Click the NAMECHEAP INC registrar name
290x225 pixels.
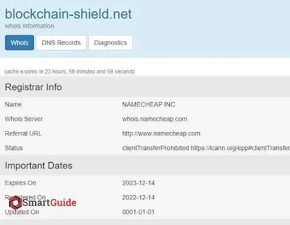coord(148,104)
